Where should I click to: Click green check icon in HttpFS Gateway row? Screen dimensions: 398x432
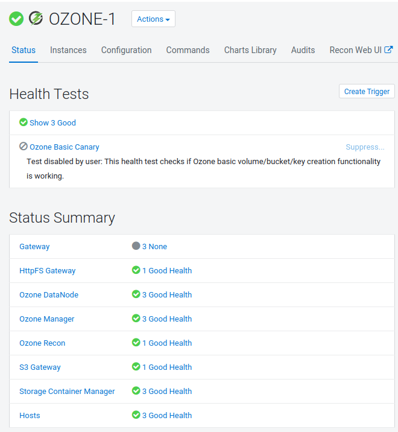136,270
